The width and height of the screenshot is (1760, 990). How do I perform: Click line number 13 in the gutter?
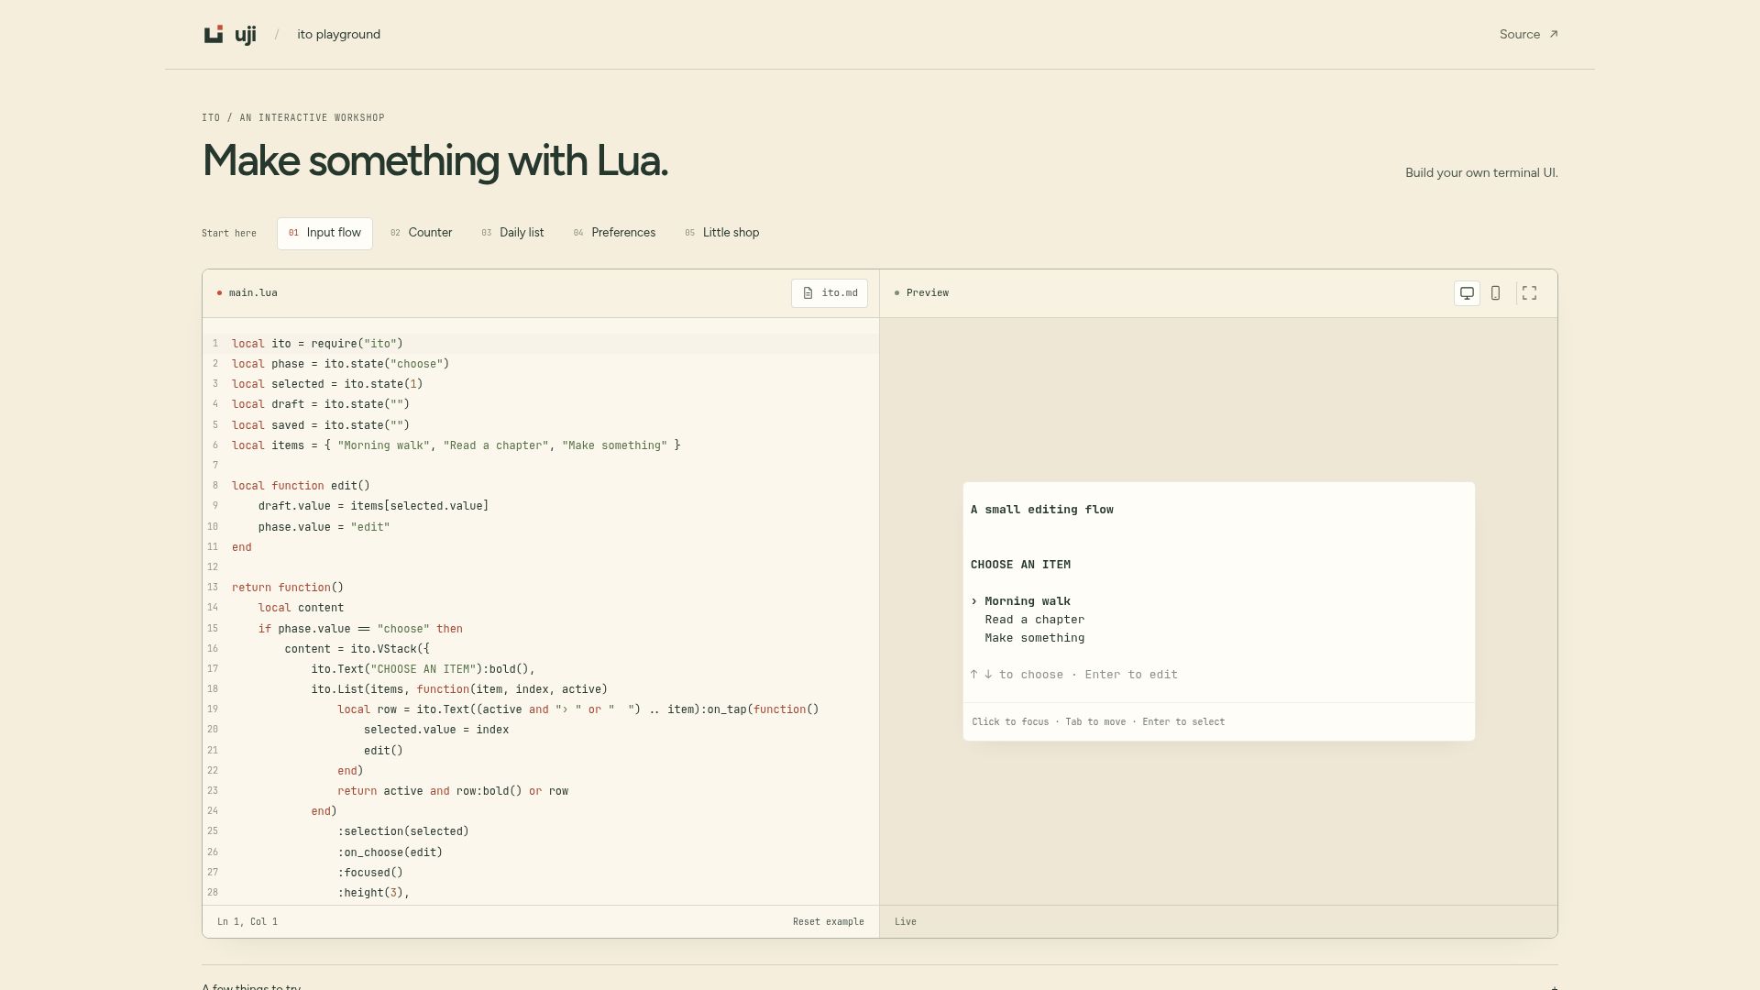click(x=213, y=588)
